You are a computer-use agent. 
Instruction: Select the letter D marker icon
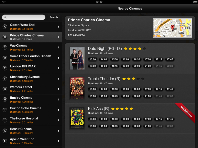pos(5,58)
